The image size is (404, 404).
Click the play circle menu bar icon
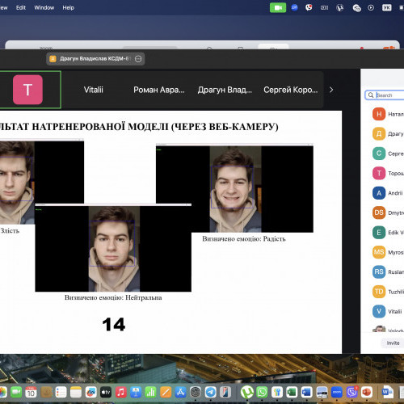(x=371, y=8)
